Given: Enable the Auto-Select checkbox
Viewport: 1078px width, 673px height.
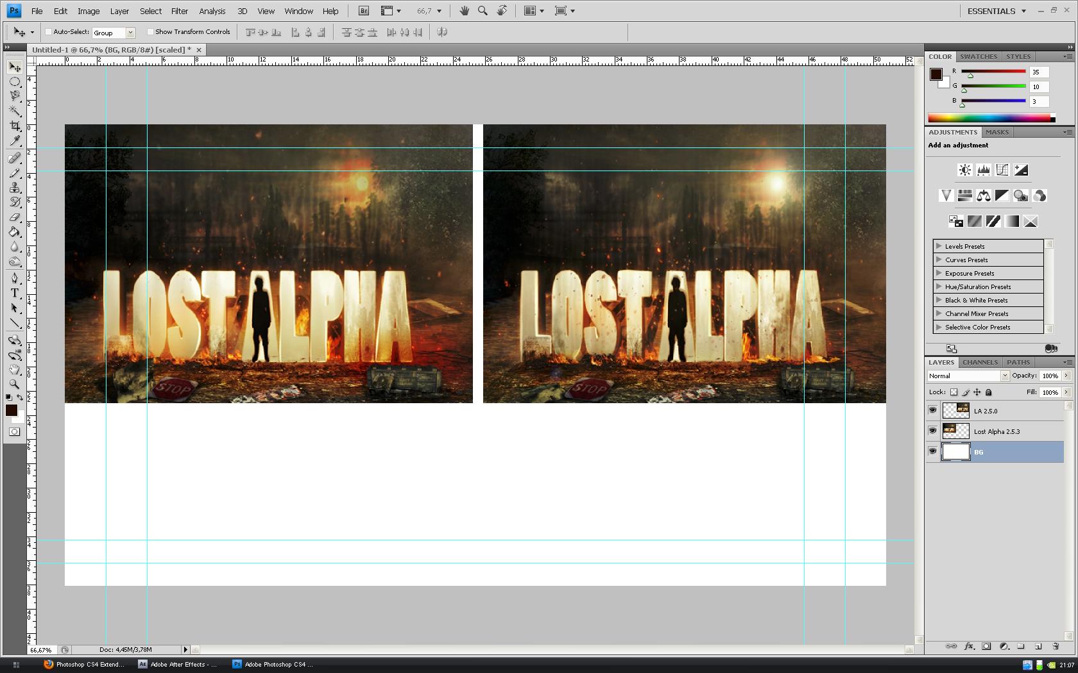Looking at the screenshot, I should click(48, 32).
